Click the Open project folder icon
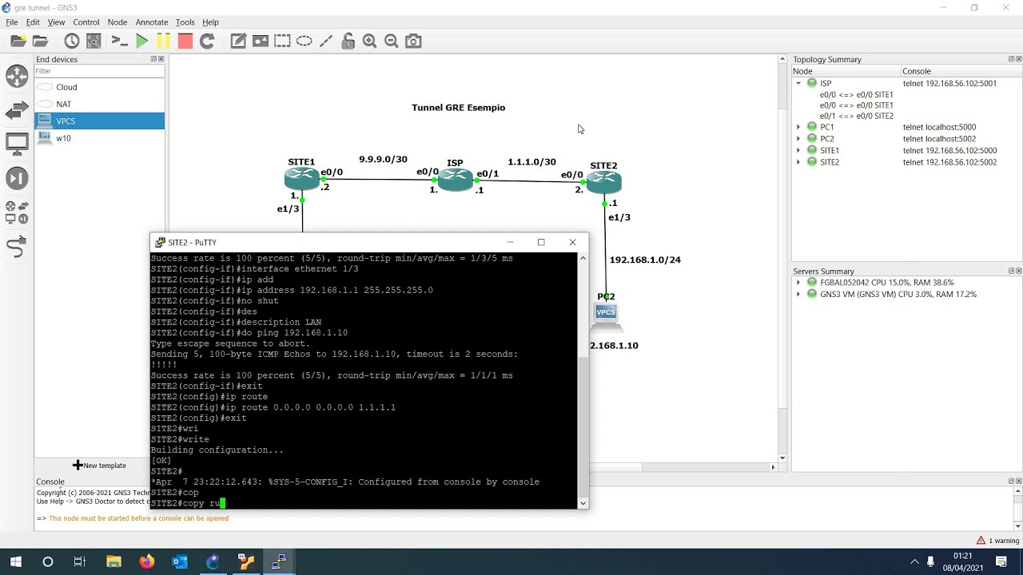1023x575 pixels. [x=40, y=41]
